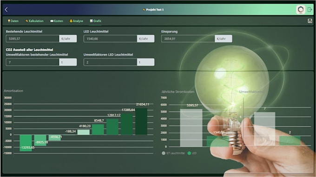Click the save disk icon

[x=310, y=21]
